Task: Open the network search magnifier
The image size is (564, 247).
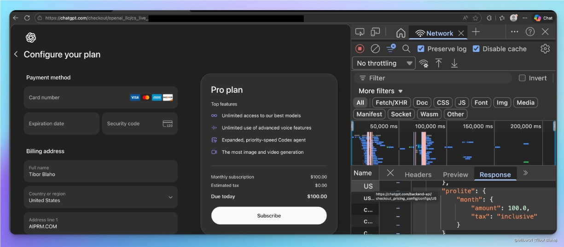Action: pyautogui.click(x=406, y=49)
